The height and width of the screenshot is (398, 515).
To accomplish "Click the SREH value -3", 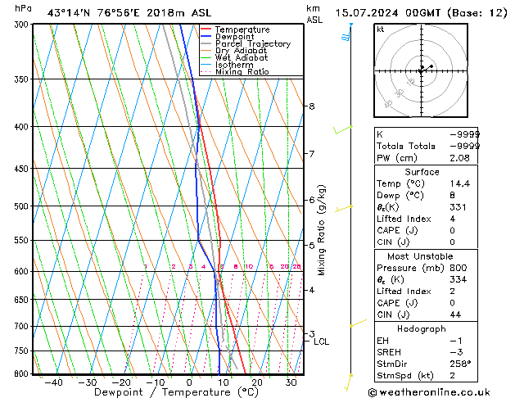I will [456, 352].
